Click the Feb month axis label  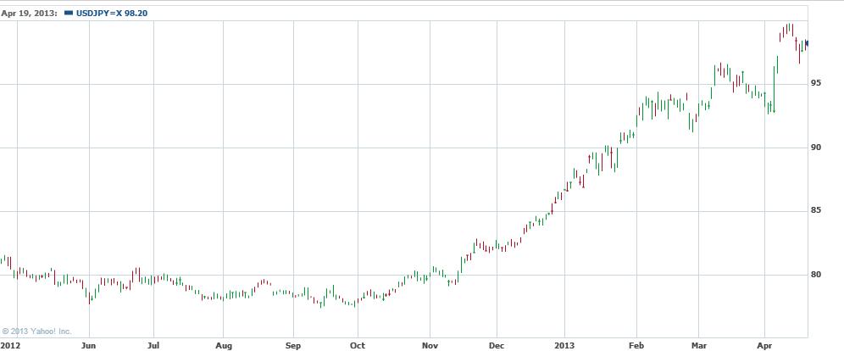[x=636, y=345]
